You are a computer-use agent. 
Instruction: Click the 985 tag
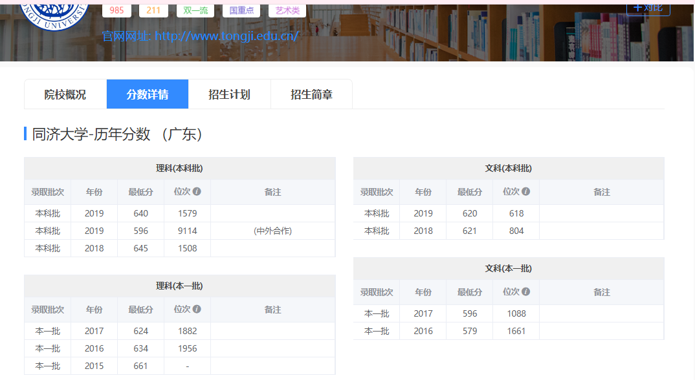point(116,9)
